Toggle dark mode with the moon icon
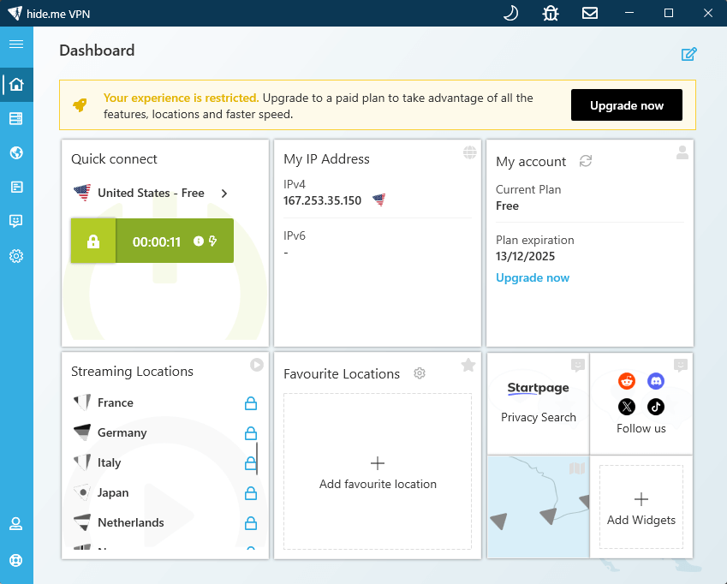 510,13
